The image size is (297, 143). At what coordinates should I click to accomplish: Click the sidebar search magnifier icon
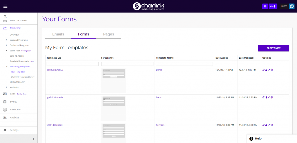[x=5, y=16]
